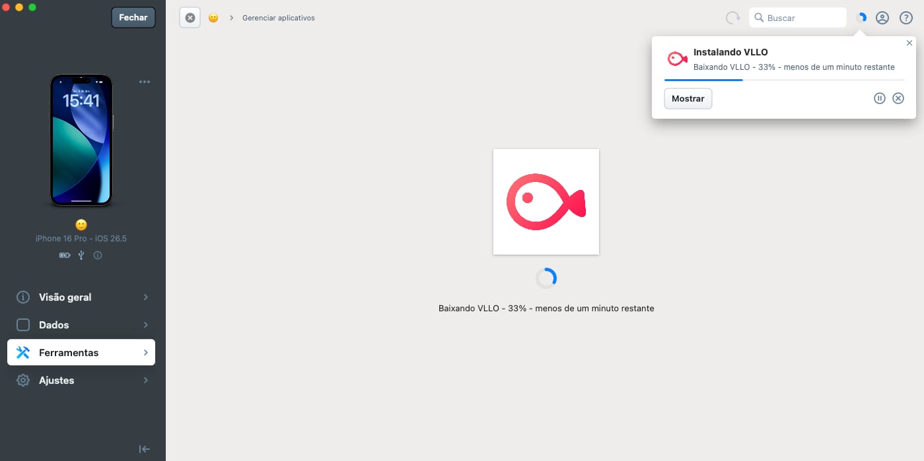Viewport: 924px width, 461px height.
Task: Expand the Ferramentas chevron
Action: tap(145, 353)
